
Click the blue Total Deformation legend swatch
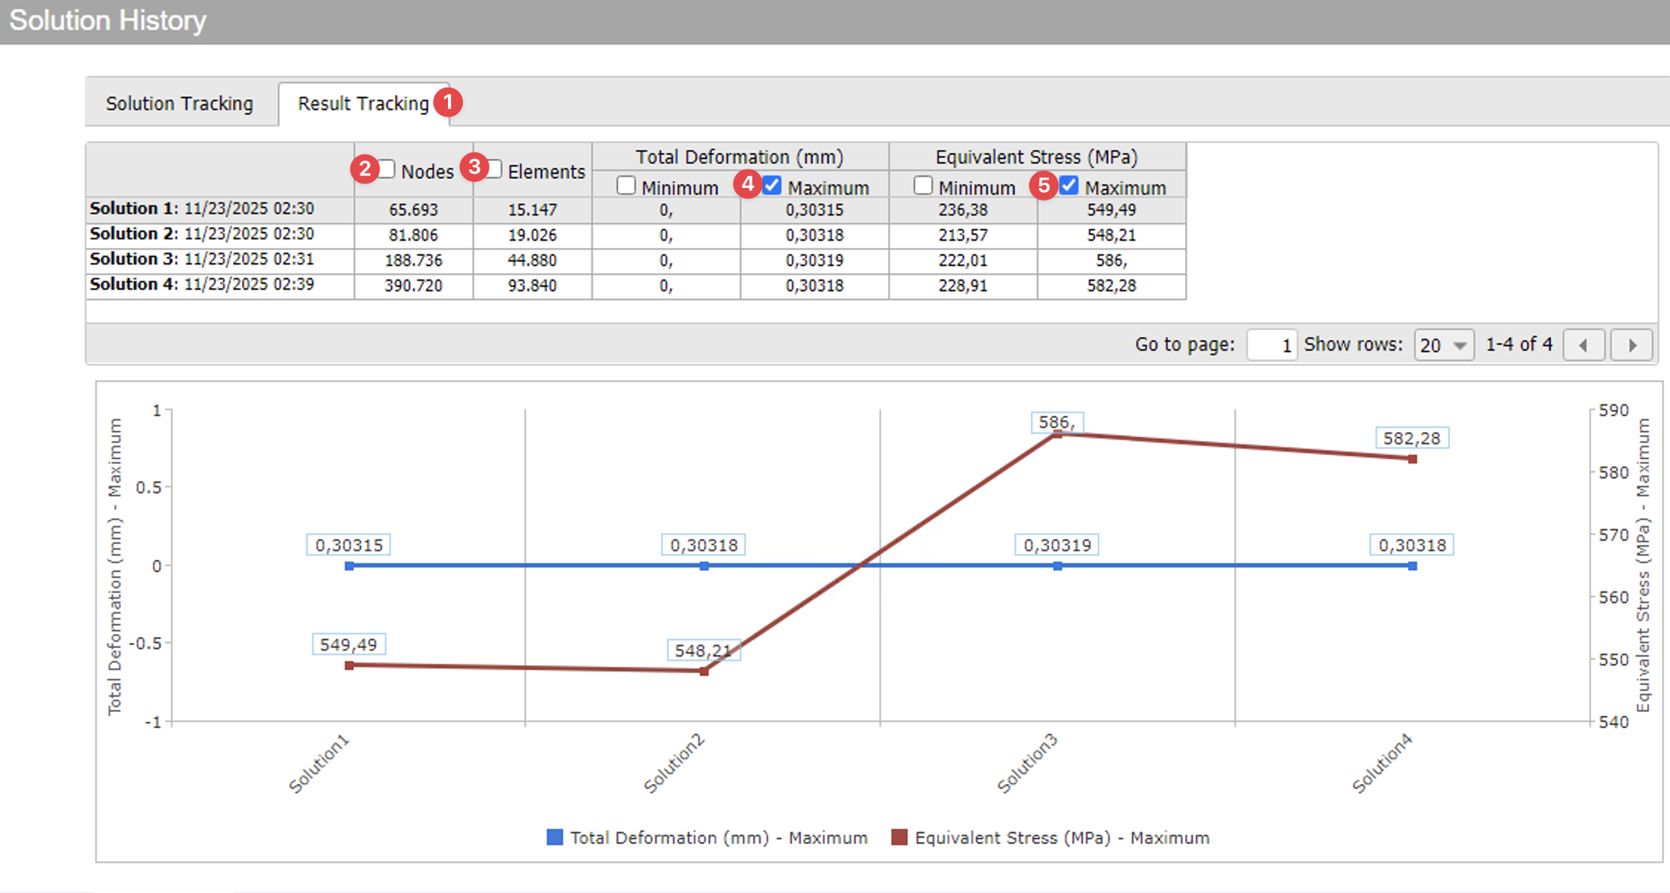(553, 837)
